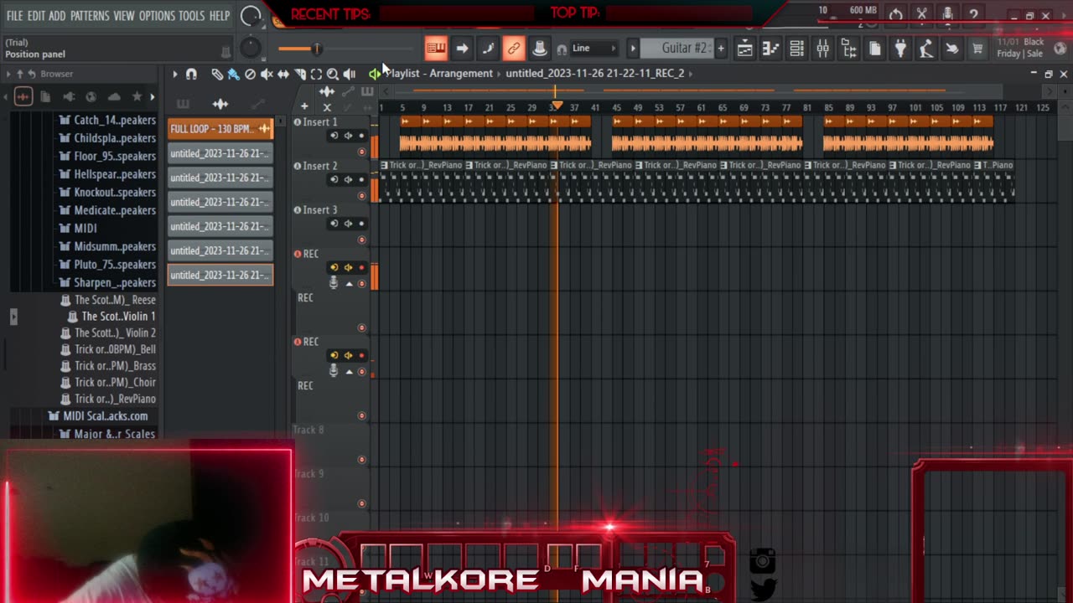The image size is (1073, 603).
Task: Open the HELP menu
Action: point(220,16)
